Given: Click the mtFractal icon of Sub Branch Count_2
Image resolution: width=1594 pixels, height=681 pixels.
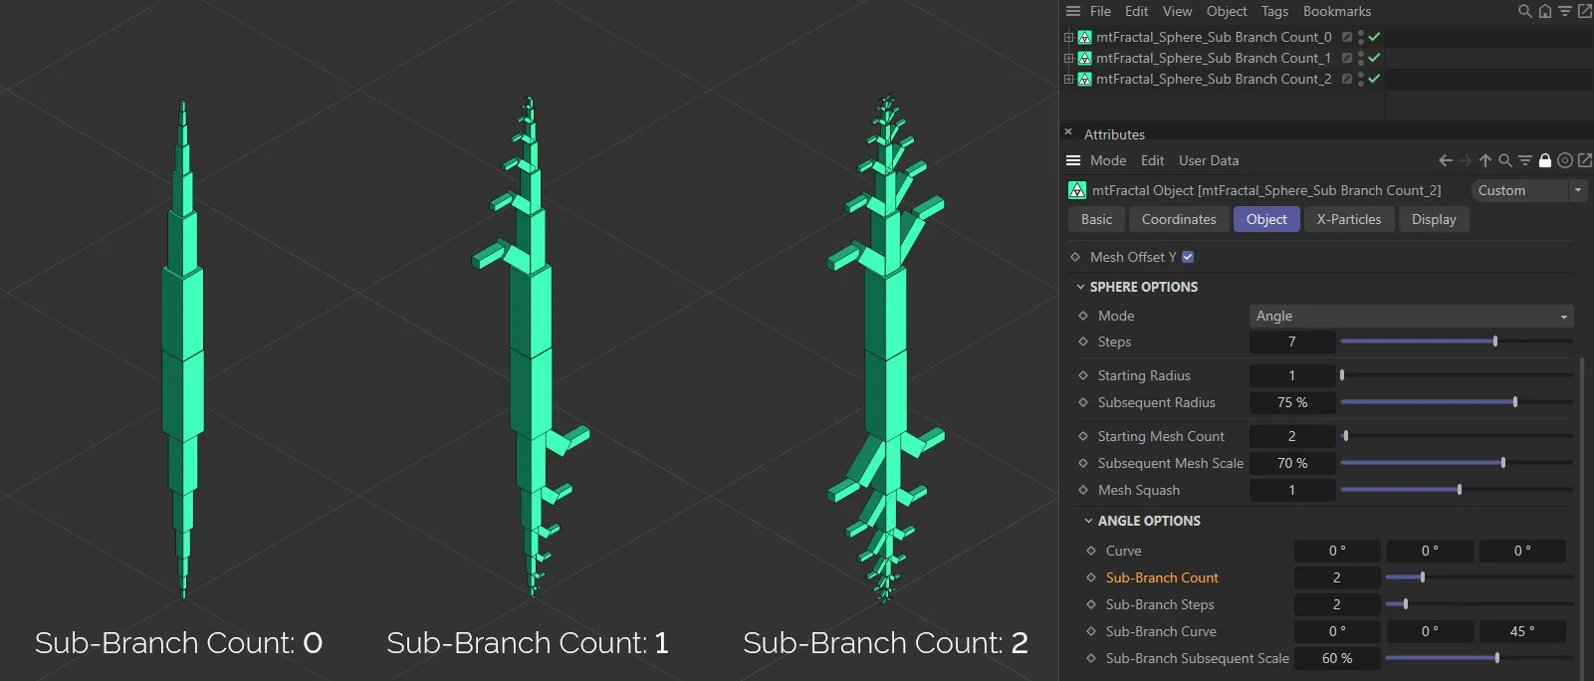Looking at the screenshot, I should tap(1084, 79).
